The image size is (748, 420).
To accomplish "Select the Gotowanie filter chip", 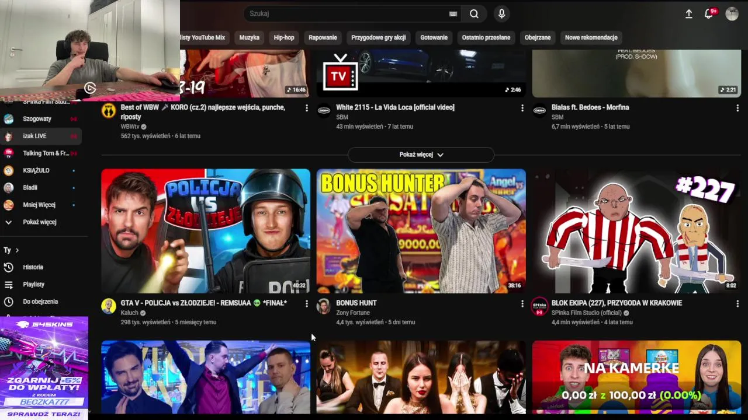I will point(434,37).
